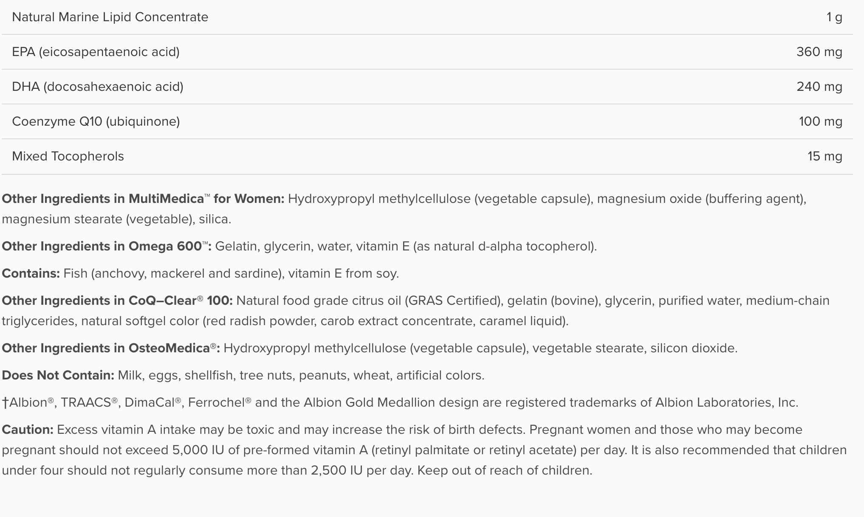Click the "Other Ingredients in Omega 600" heading
864x517 pixels.
click(106, 247)
